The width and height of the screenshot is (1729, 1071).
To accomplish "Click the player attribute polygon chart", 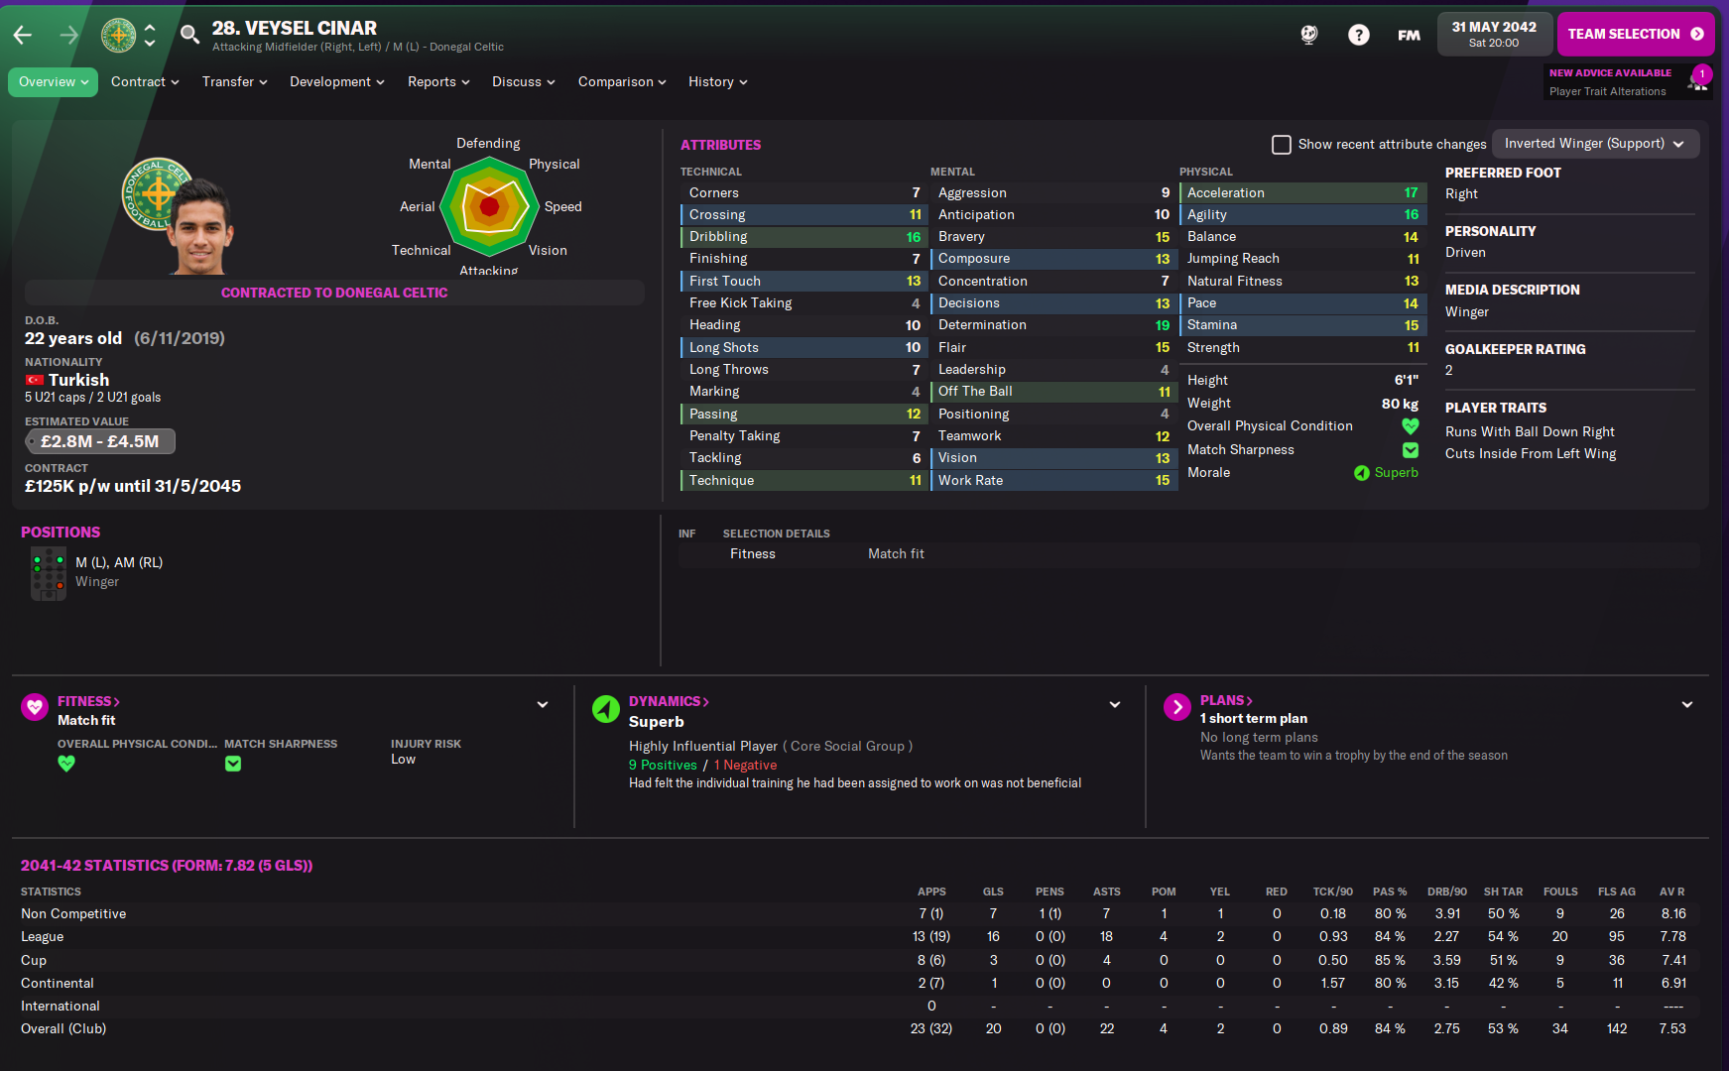I will [489, 206].
